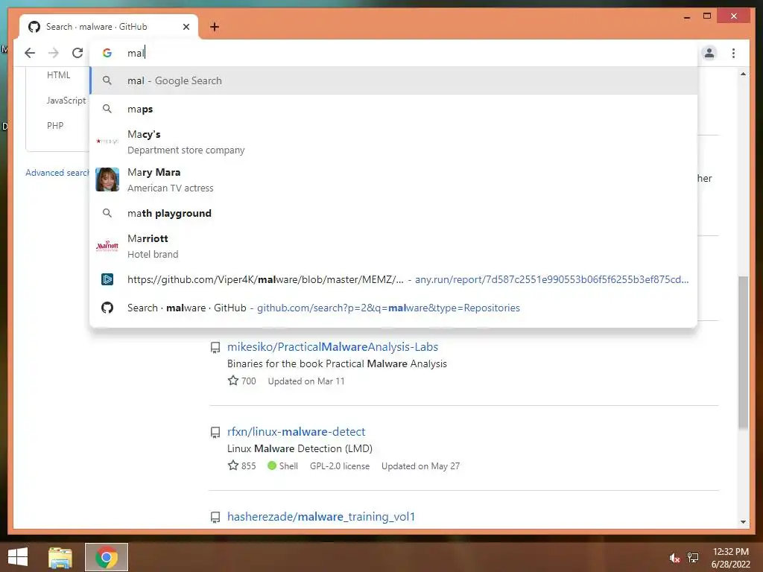Click the repo icon beside mikesiko result

(x=215, y=347)
